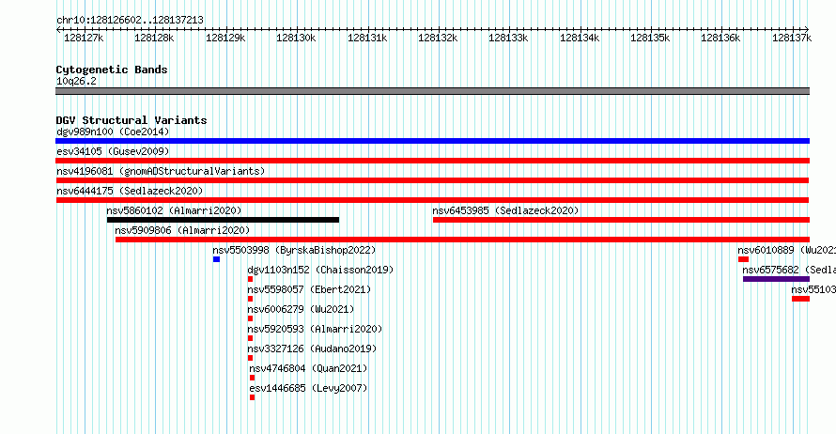The height and width of the screenshot is (434, 836).
Task: Click the 128133k ruler tick label
Action: [x=508, y=39]
